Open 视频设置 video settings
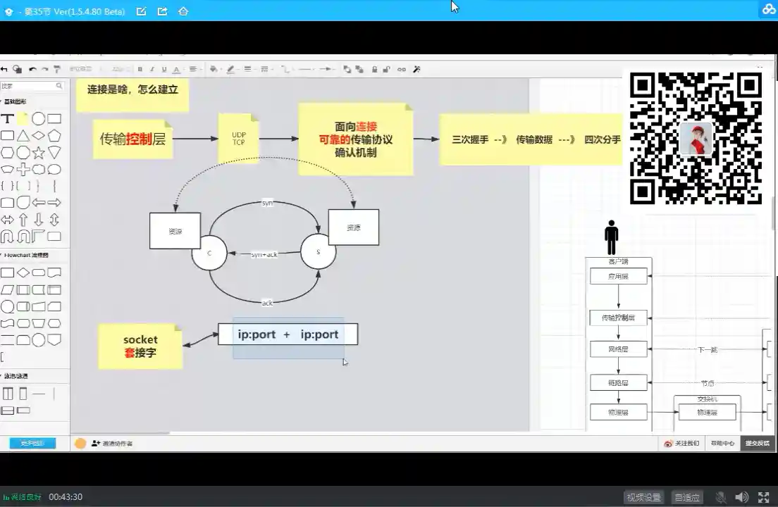Viewport: 778px width, 507px height. (x=643, y=497)
